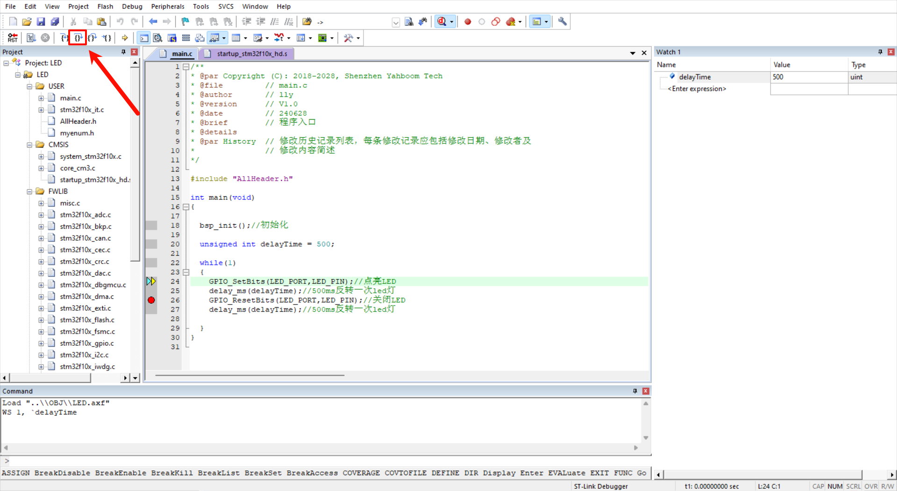Open the find text combo box dropdown
The width and height of the screenshot is (897, 491).
pos(396,22)
